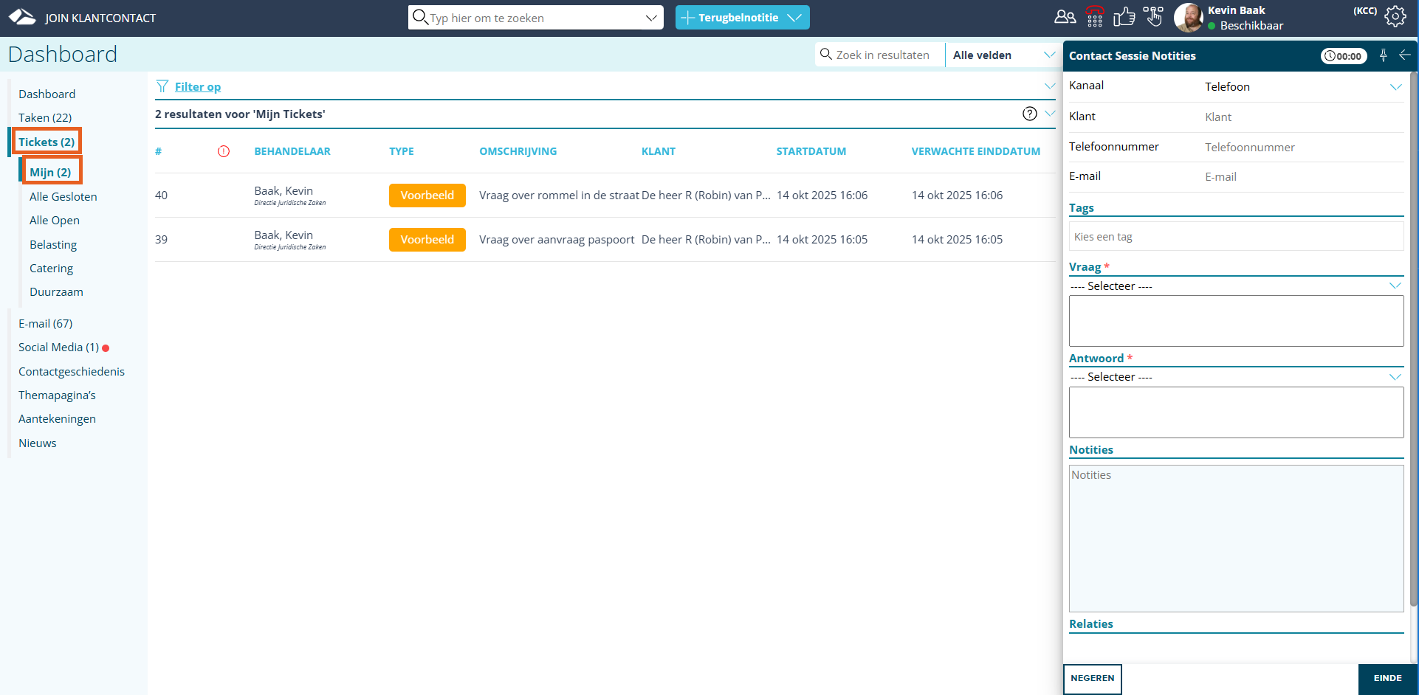Open Alle Gesloten tickets in sidebar
1419x695 pixels.
click(63, 197)
